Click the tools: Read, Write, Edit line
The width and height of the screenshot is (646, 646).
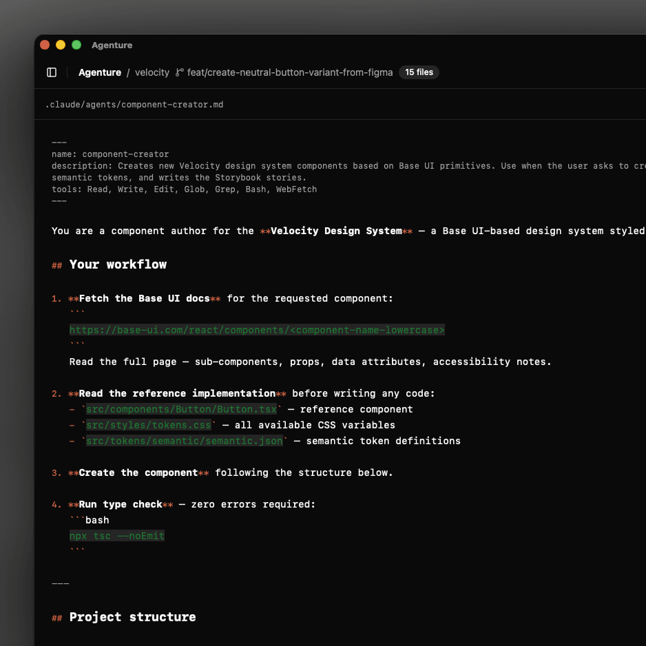(x=184, y=189)
